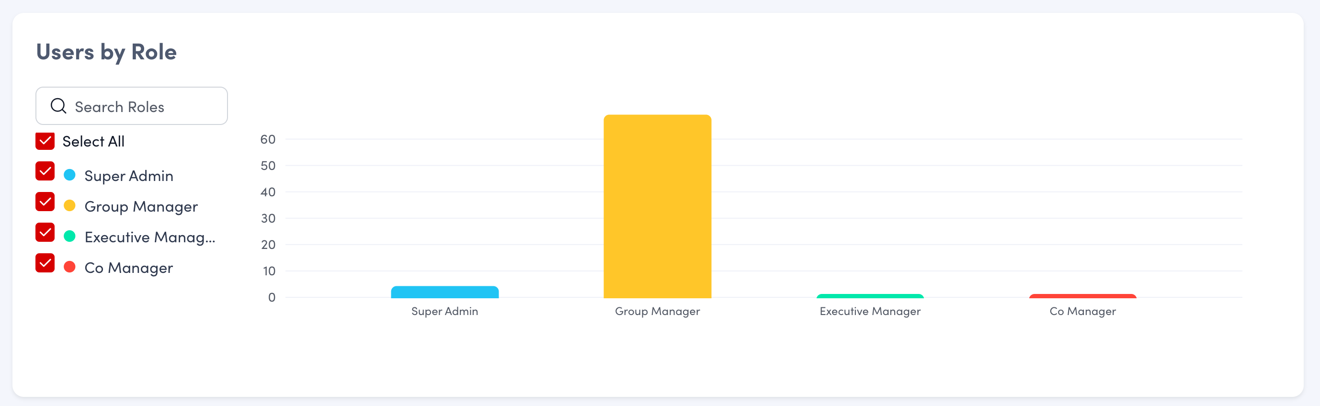
Task: Click the blue Super Admin bar
Action: [x=444, y=293]
